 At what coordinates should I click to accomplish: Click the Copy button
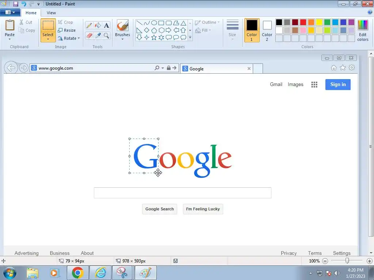(27, 30)
